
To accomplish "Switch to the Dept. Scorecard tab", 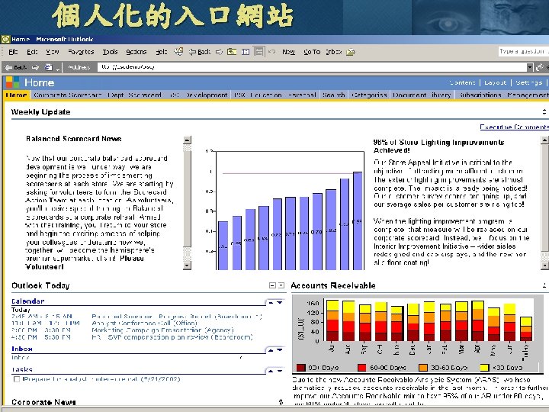I will tap(135, 95).
